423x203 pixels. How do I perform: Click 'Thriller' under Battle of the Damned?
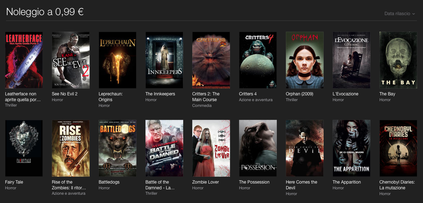151,193
